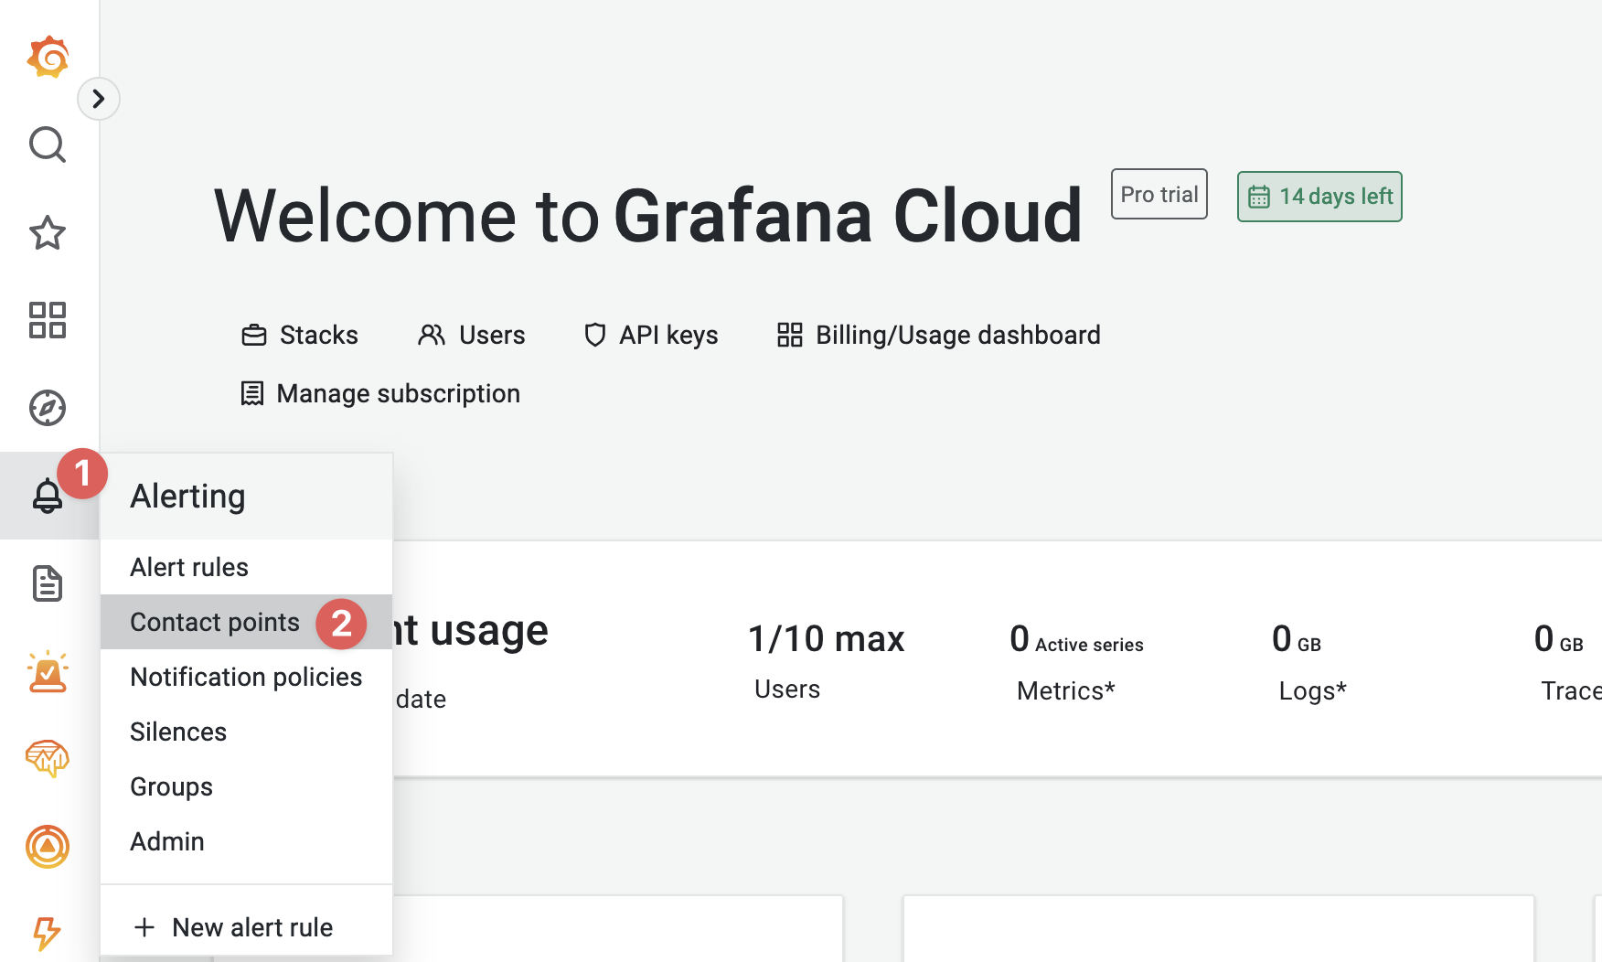Open the Stacks link
This screenshot has height=962, width=1602.
pos(300,335)
